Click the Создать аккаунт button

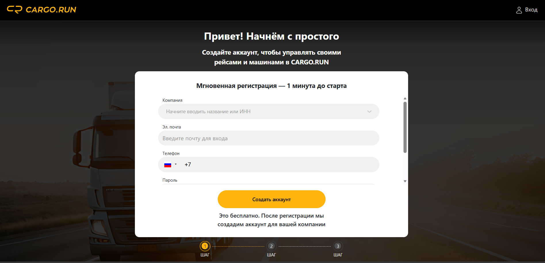271,199
